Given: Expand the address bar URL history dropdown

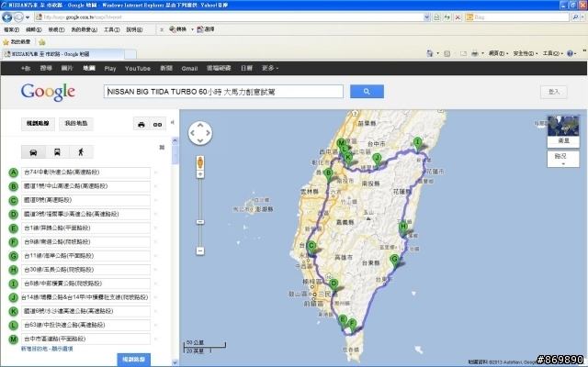Looking at the screenshot, I should click(x=426, y=17).
